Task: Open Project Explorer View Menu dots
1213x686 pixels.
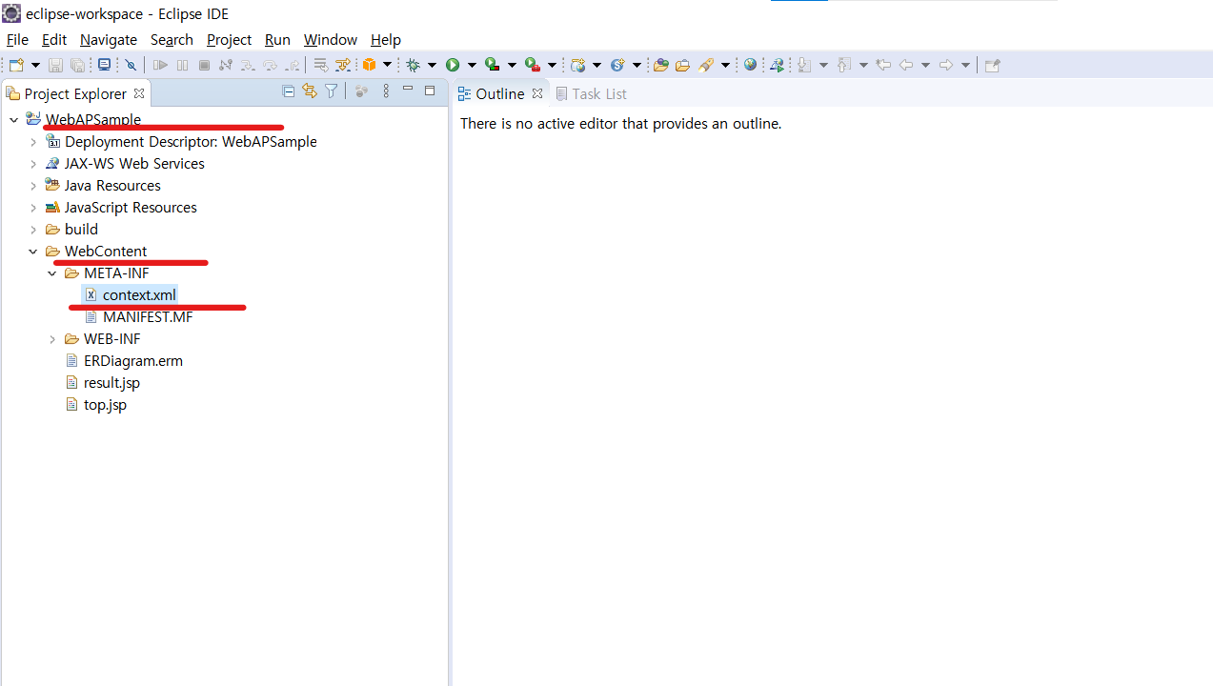Action: 386,91
